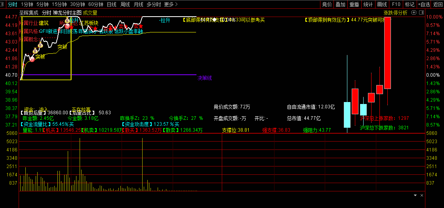Click the 40.70 price on the left axis
The height and width of the screenshot is (208, 444).
pos(11,75)
